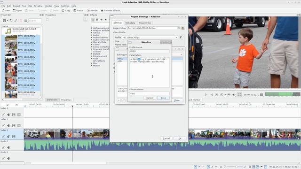Expand the Colour effects category

pyautogui.click(x=92, y=45)
